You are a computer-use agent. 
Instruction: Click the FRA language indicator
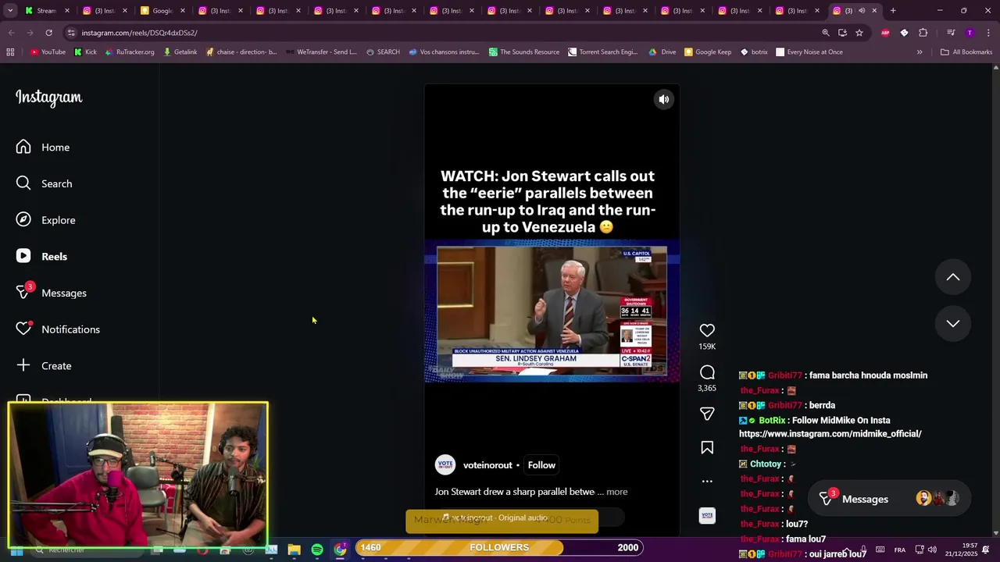[900, 550]
